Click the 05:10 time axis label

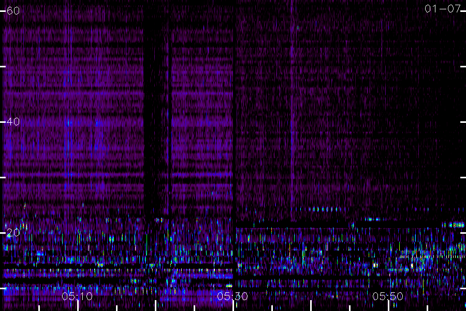(x=77, y=296)
